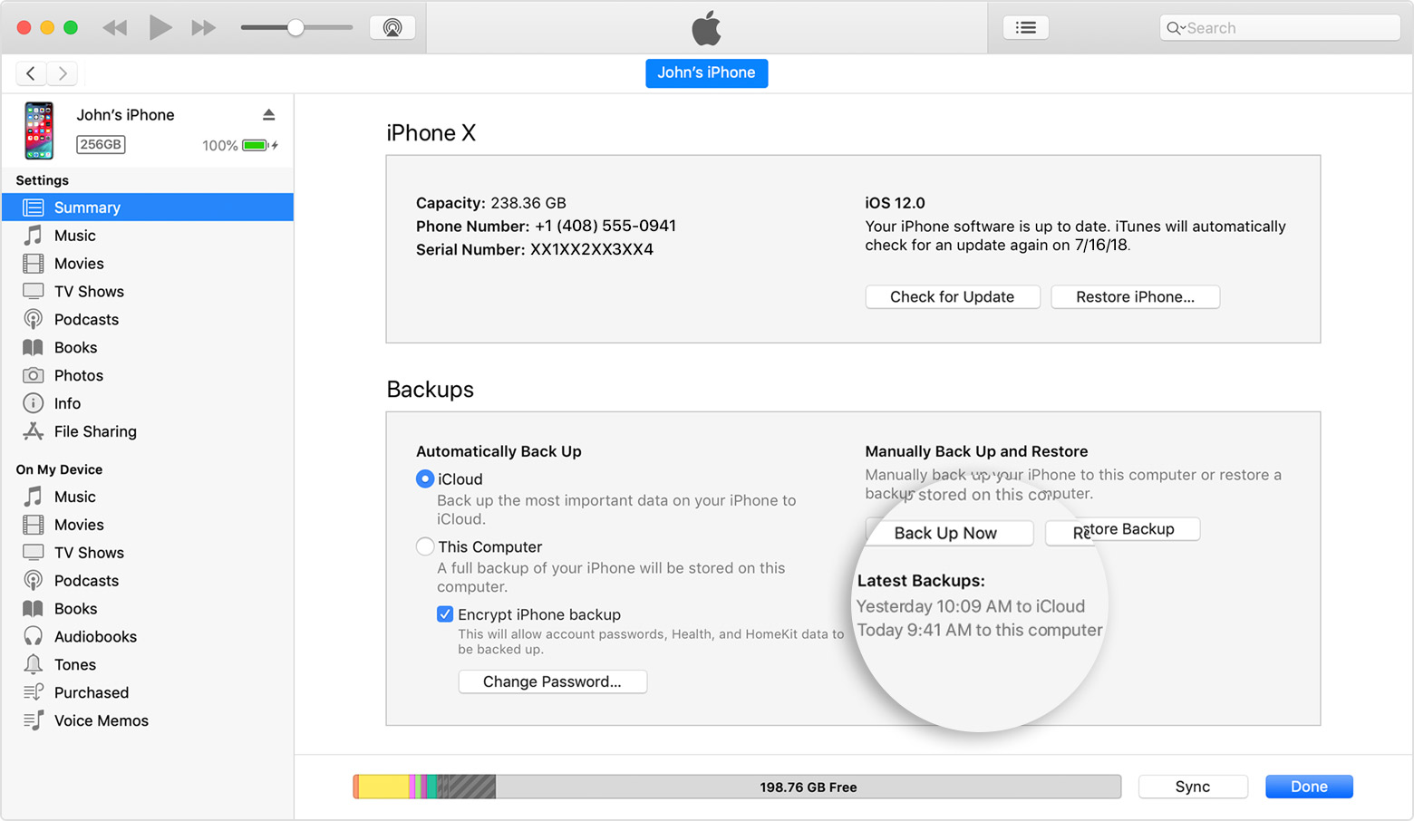Click Check for Update button

[952, 297]
